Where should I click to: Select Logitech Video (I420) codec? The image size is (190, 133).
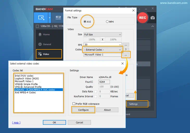pos(39,79)
